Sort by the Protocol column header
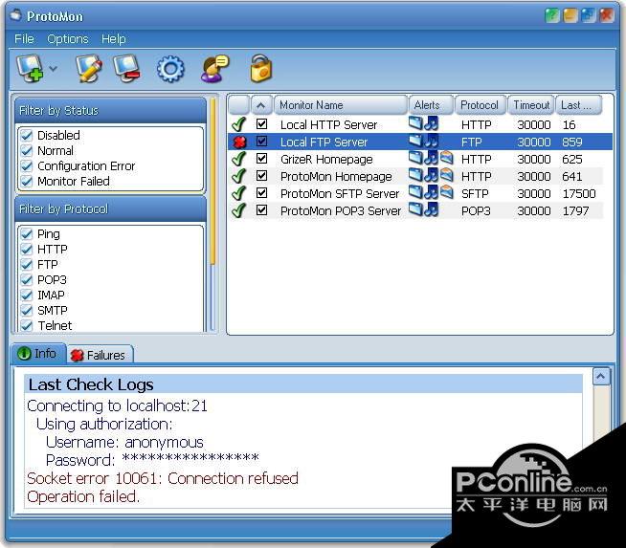The image size is (626, 548). [x=481, y=105]
